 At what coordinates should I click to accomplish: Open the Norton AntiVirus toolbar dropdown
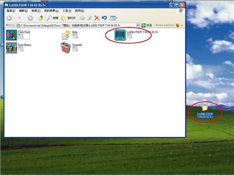point(182,26)
